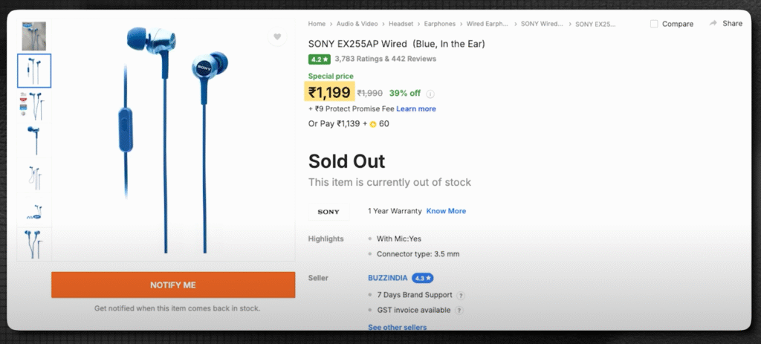Open Home in the breadcrumb
761x344 pixels.
point(317,24)
